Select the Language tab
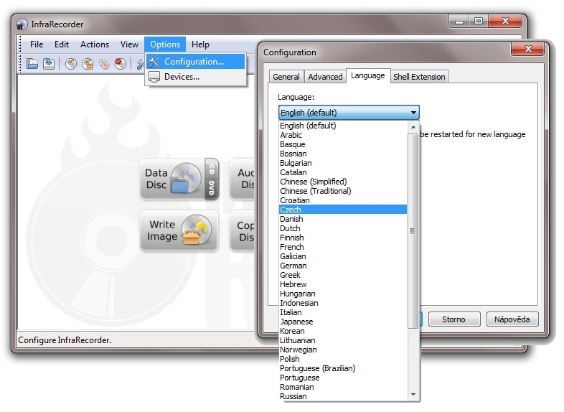564x412 pixels. pyautogui.click(x=368, y=75)
